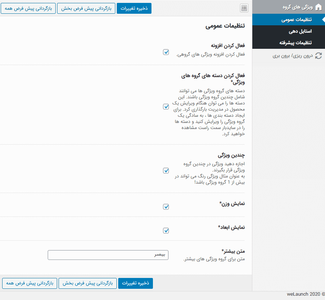Toggle the فعال کردن افزونه checkbox
325x300 pixels.
click(x=166, y=52)
